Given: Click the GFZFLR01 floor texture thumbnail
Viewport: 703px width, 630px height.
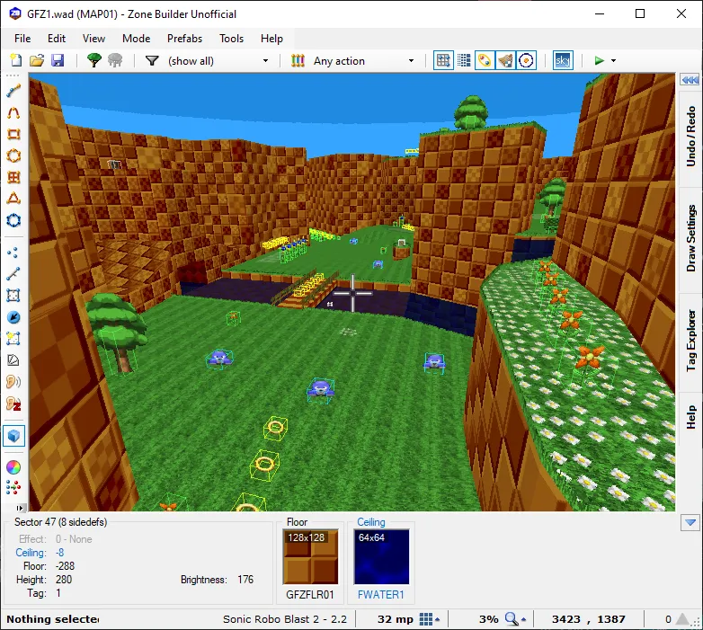Looking at the screenshot, I should click(310, 557).
